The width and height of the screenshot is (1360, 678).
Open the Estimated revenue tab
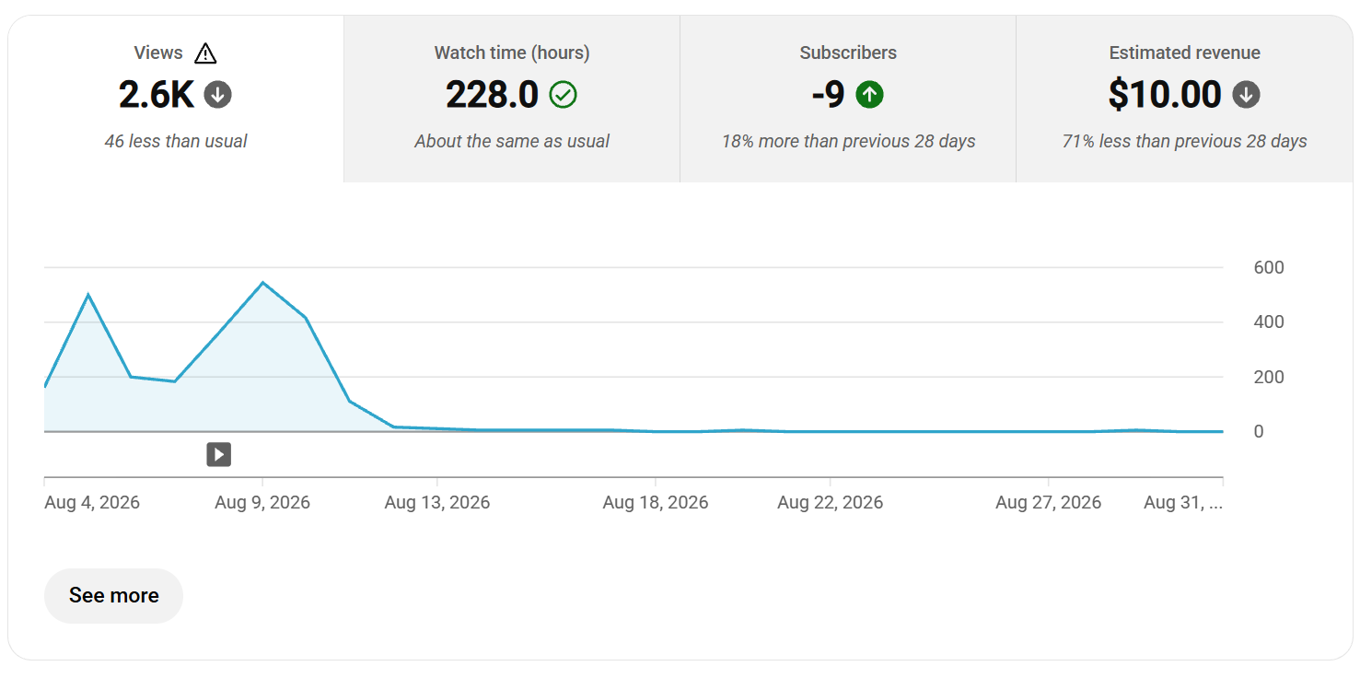tap(1184, 99)
